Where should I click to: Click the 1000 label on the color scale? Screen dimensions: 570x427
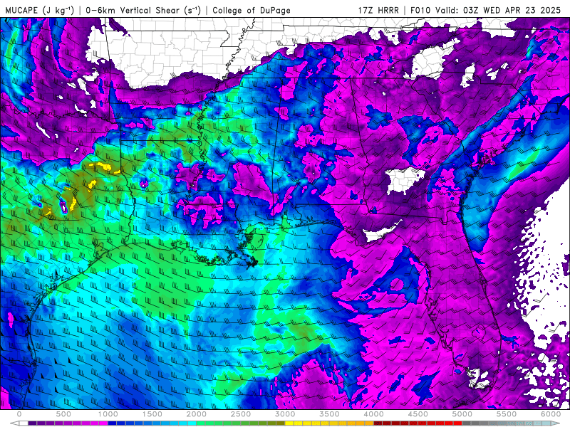pos(108,414)
